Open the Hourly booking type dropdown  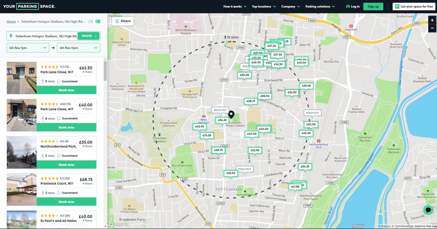(x=88, y=36)
